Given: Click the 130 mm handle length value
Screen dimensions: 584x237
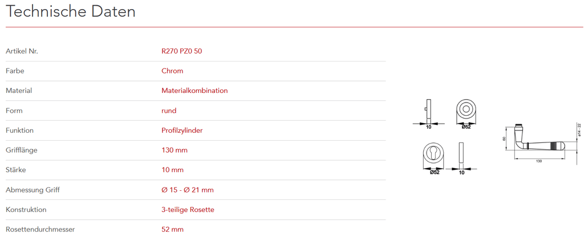Looking at the screenshot, I should pos(175,150).
